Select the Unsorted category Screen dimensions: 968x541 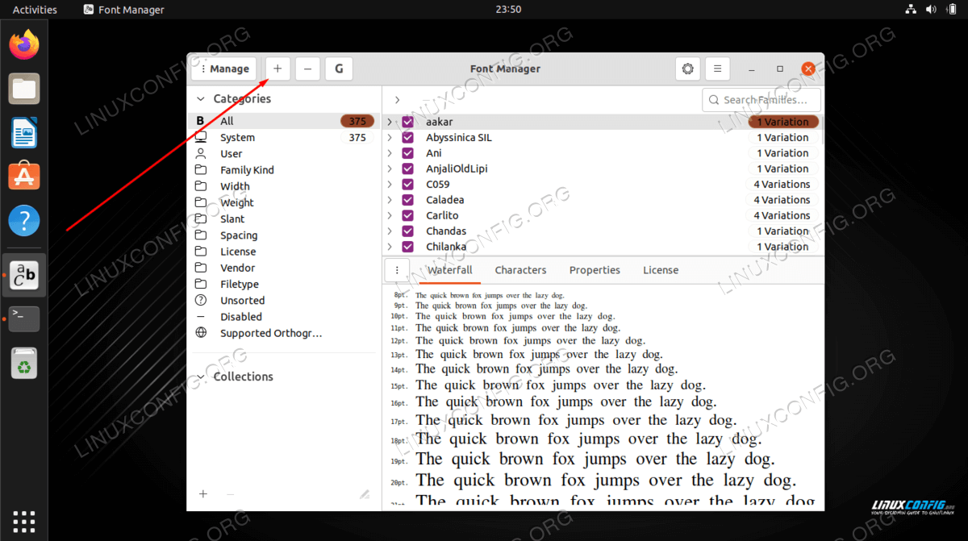coord(283,301)
